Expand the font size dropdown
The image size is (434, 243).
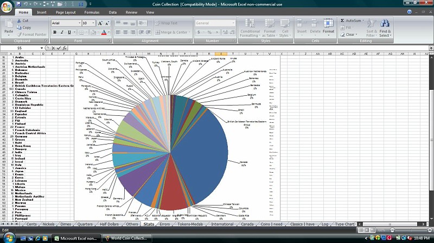point(93,23)
